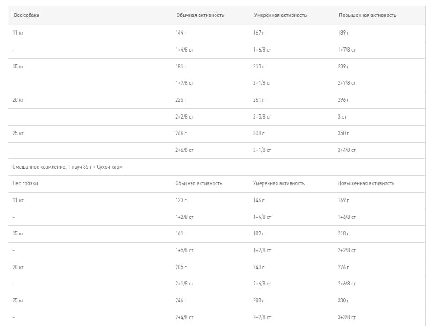Select the 123 г cell

181,200
